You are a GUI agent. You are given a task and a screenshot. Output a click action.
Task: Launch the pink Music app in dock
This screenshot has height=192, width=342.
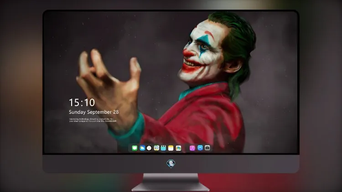pyautogui.click(x=192, y=148)
